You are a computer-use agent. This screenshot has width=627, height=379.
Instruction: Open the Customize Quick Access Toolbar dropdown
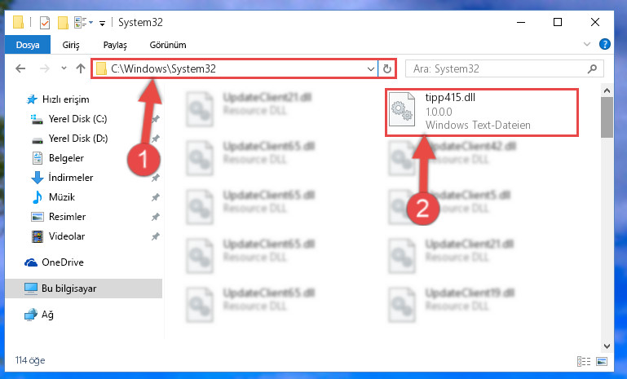point(103,24)
